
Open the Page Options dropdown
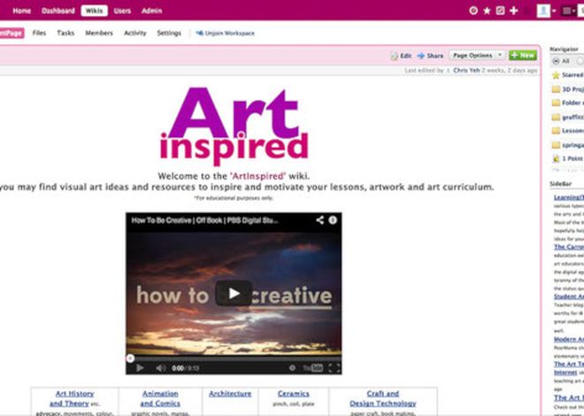[x=477, y=56]
